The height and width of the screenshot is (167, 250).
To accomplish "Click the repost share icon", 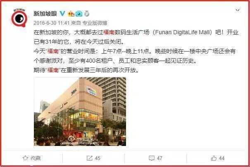I will coord(89,158).
